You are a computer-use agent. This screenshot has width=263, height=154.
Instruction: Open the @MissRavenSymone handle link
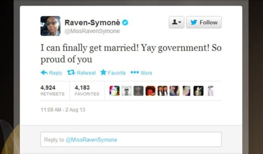[92, 31]
